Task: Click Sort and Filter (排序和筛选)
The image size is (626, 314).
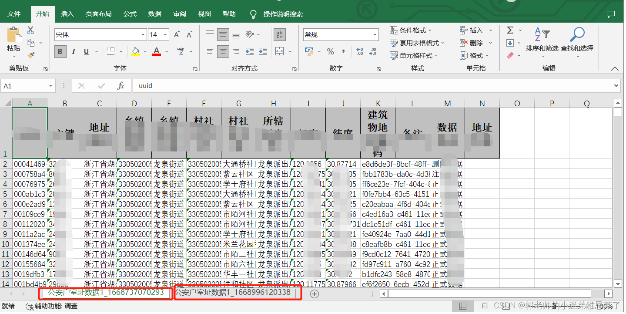Action: tap(543, 42)
